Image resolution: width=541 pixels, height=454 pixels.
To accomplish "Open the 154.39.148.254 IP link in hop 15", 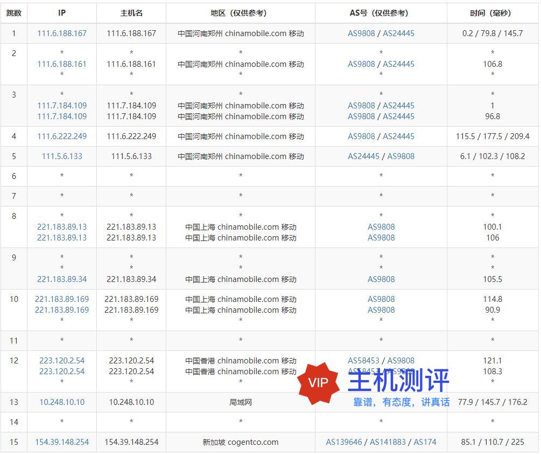I will (62, 442).
